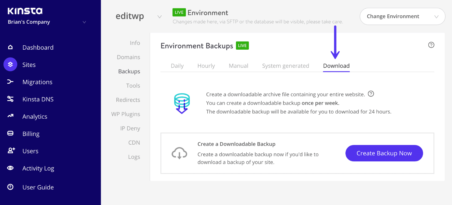Expand the Change Environment dropdown
Screen dimensions: 452x205
(402, 16)
